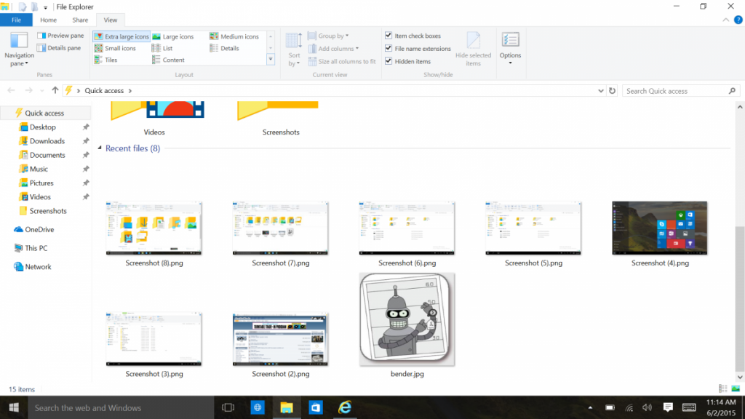Minimize the ribbon with chevron
Image resolution: width=745 pixels, height=419 pixels.
click(725, 20)
